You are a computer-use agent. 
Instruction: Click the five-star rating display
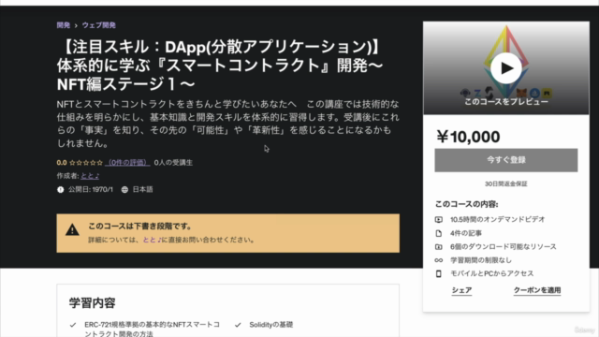tap(86, 163)
